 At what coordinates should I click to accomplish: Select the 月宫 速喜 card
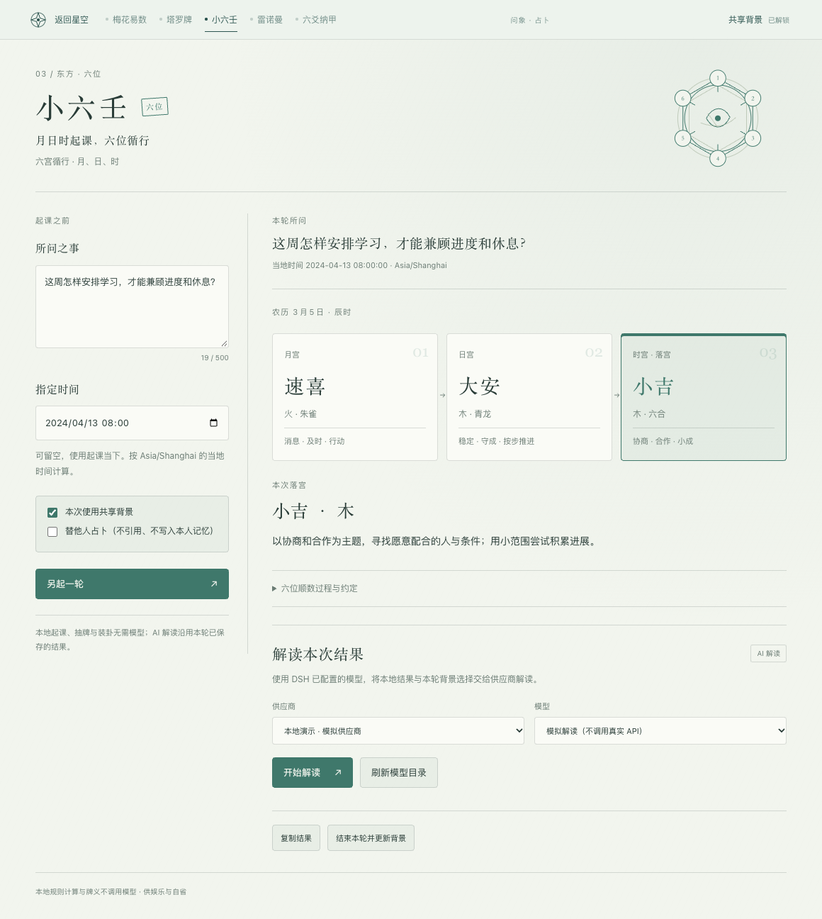(355, 397)
